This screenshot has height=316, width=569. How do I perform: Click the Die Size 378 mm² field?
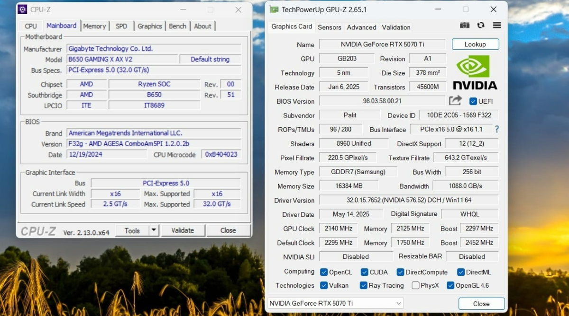428,72
